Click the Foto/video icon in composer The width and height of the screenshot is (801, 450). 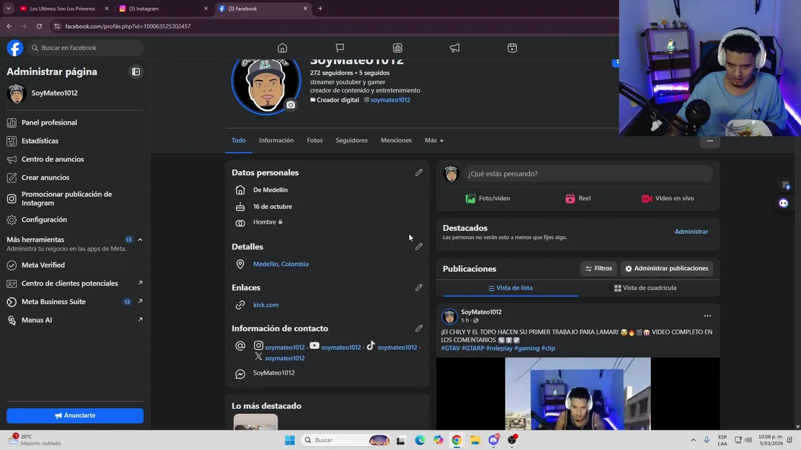coord(471,199)
